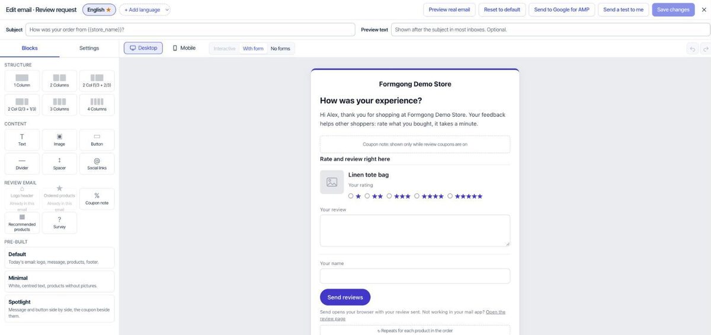Select the Interactive preview mode
The width and height of the screenshot is (711, 335).
(225, 49)
